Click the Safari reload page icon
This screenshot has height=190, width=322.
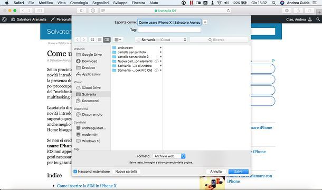(x=228, y=11)
